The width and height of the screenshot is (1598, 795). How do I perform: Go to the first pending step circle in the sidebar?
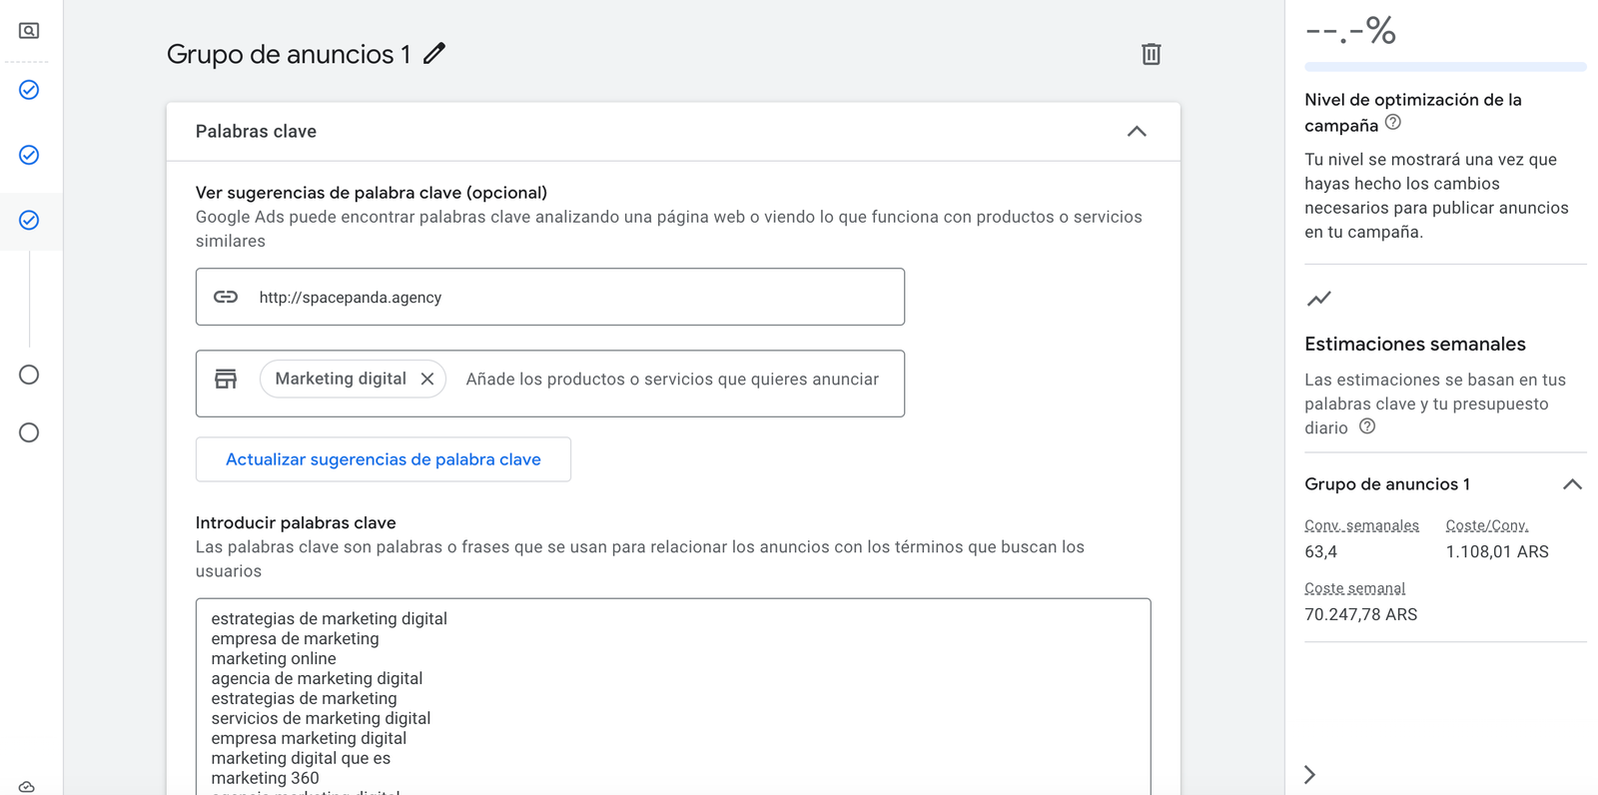29,375
